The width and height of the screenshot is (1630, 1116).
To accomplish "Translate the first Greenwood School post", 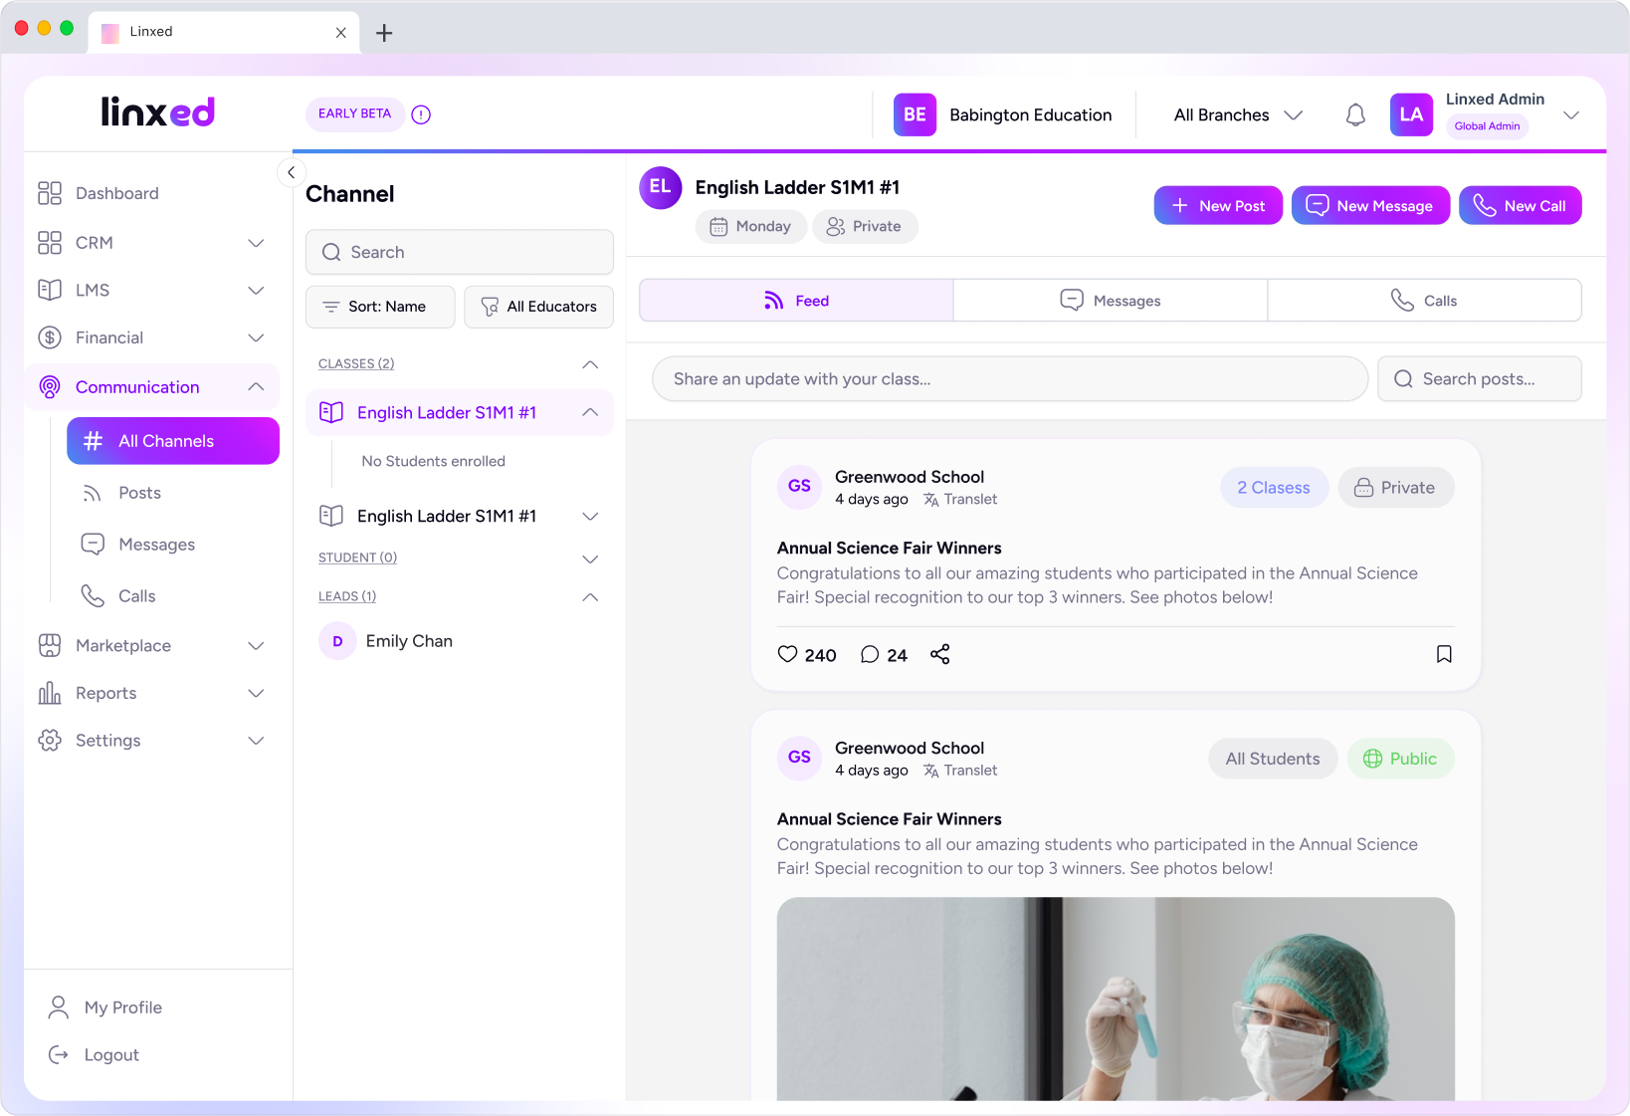I will point(960,500).
